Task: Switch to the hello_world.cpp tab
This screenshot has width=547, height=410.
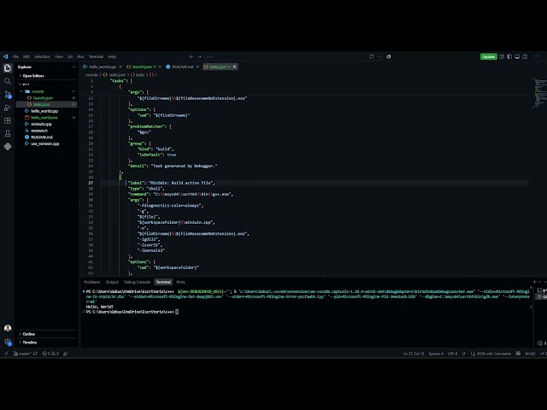Action: (x=103, y=67)
